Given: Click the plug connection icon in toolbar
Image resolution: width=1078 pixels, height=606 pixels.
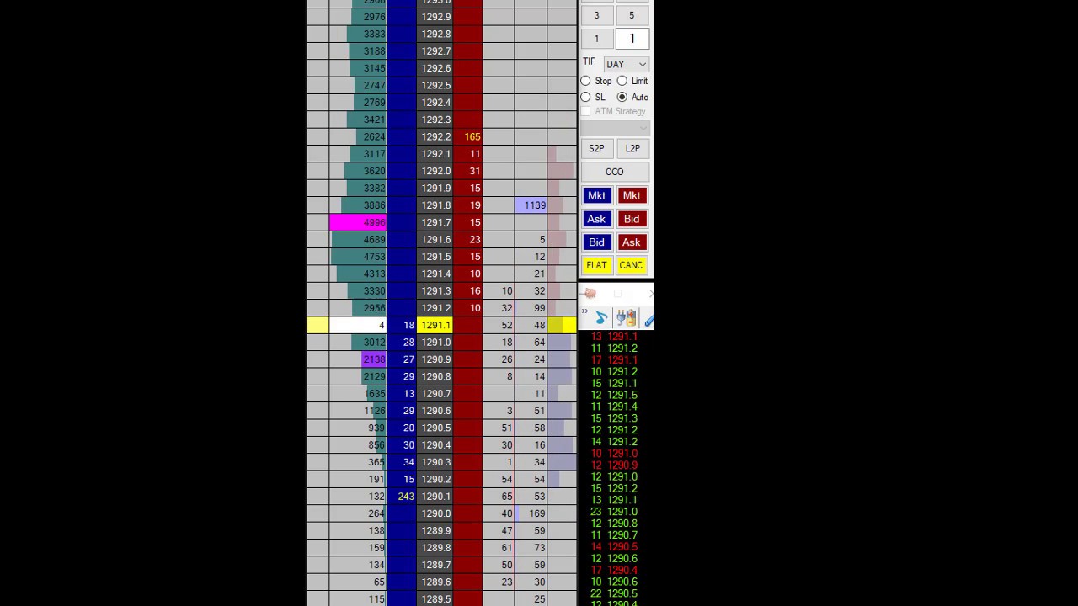Looking at the screenshot, I should [x=626, y=318].
